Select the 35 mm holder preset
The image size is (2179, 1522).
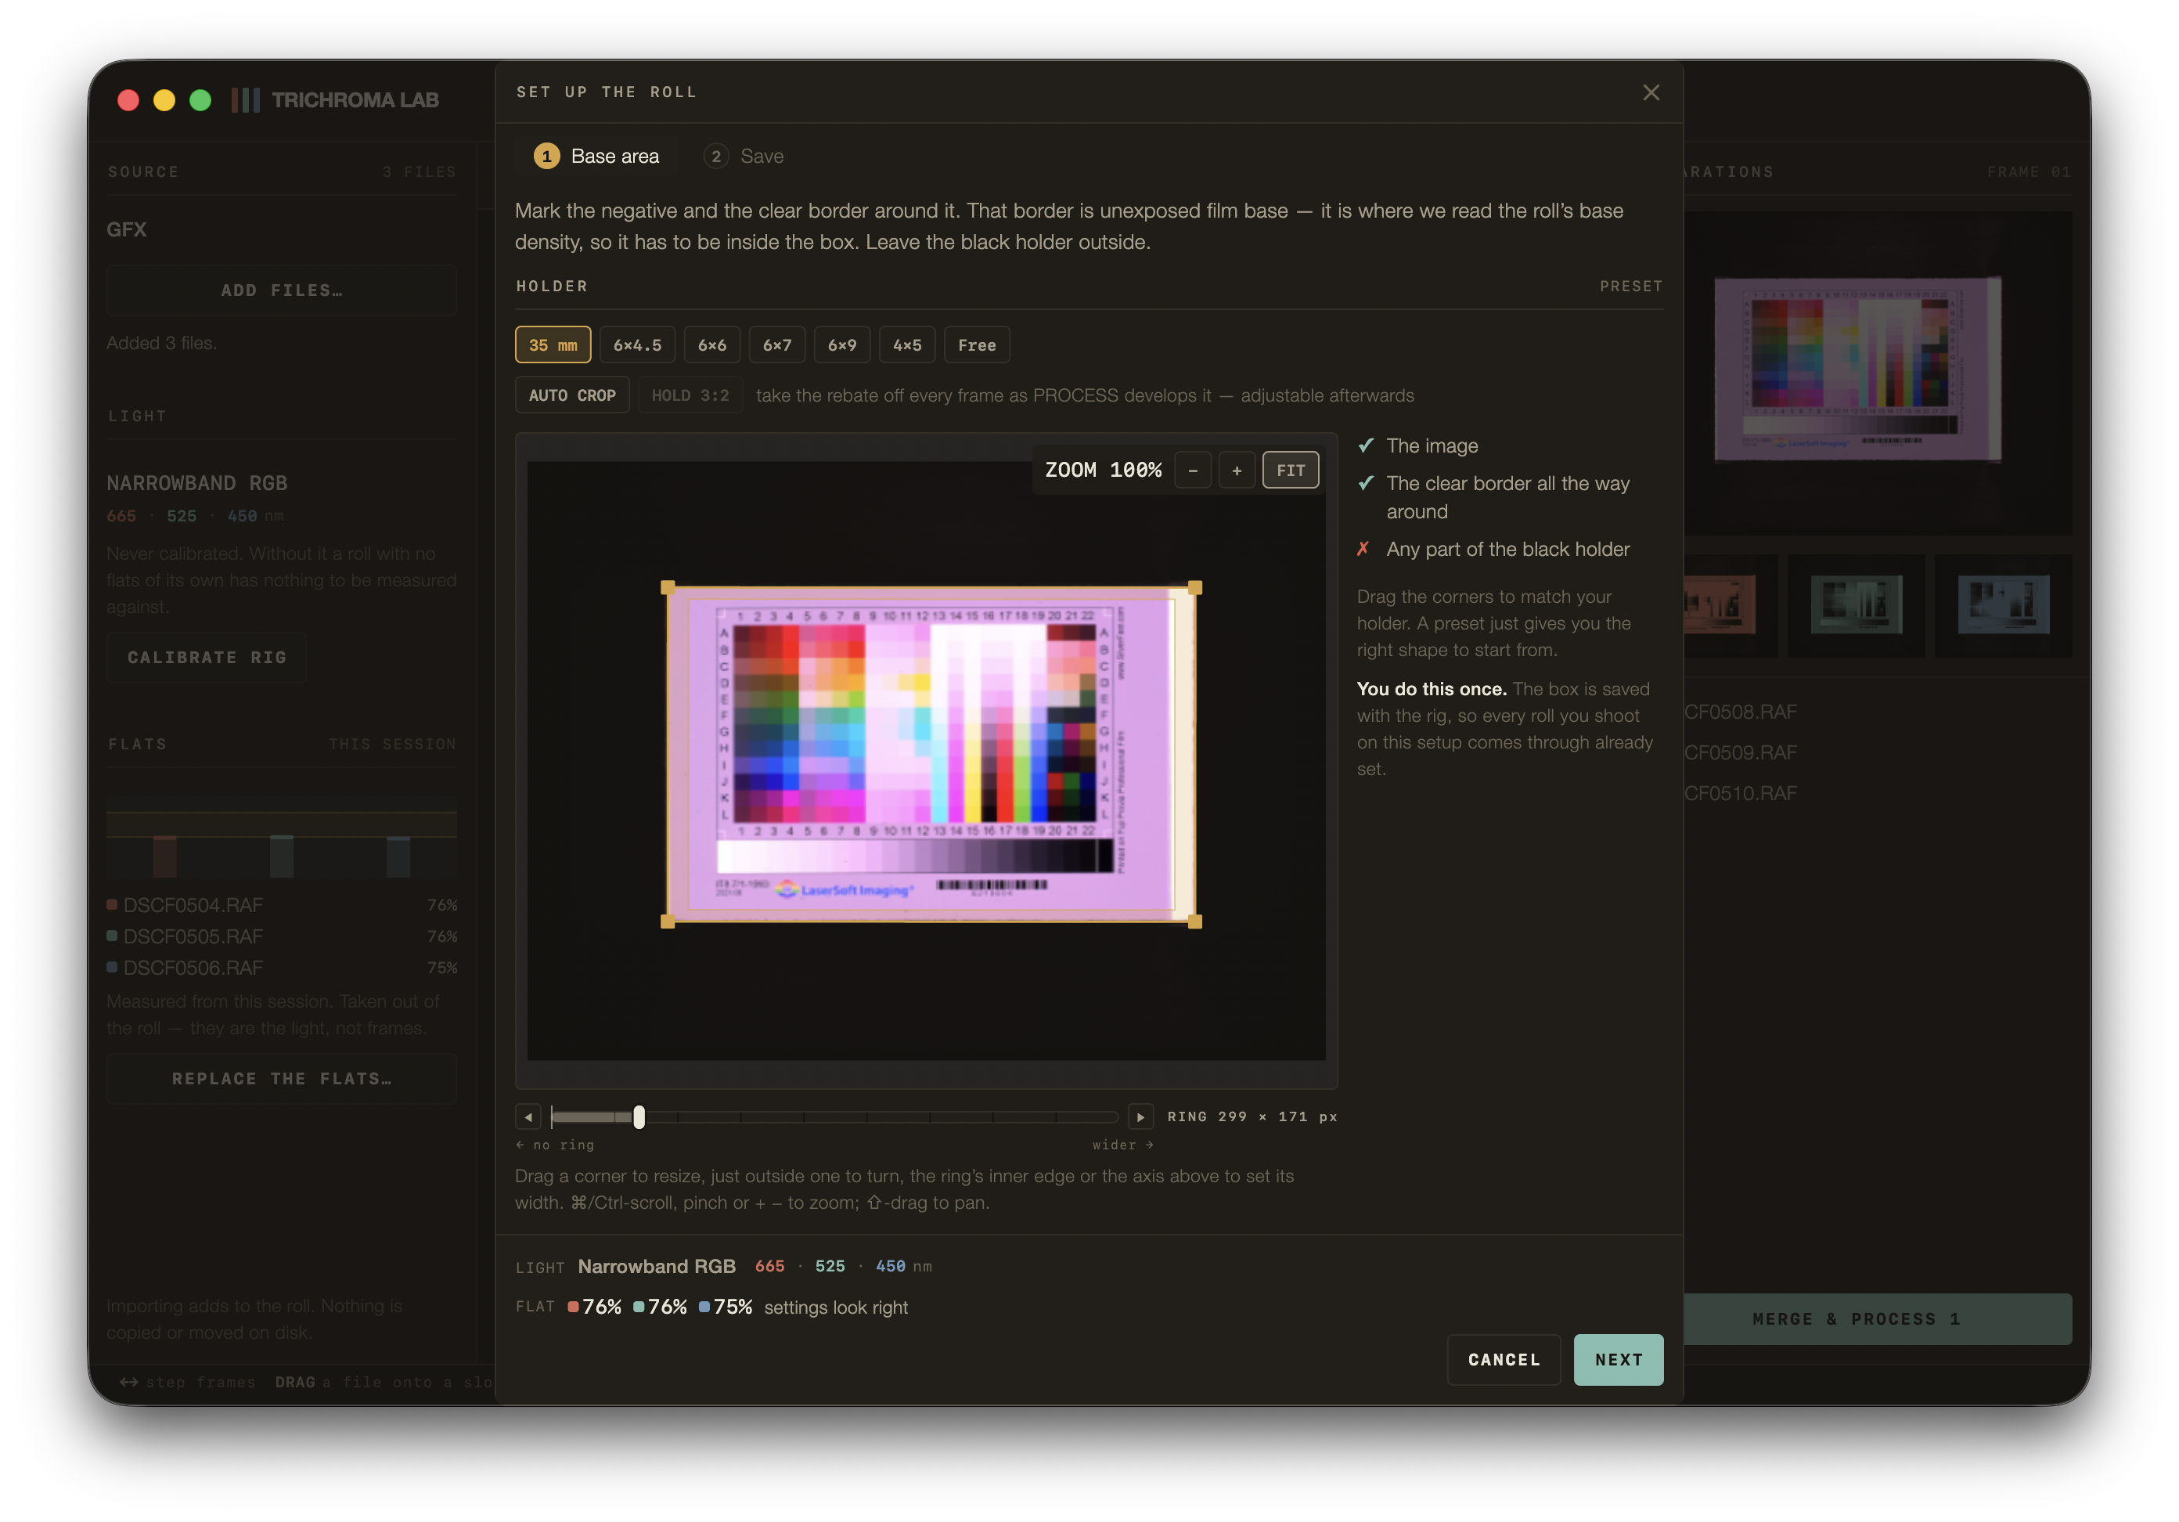(x=553, y=344)
